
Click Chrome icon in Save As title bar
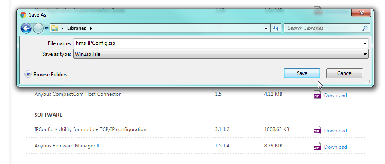pos(24,15)
